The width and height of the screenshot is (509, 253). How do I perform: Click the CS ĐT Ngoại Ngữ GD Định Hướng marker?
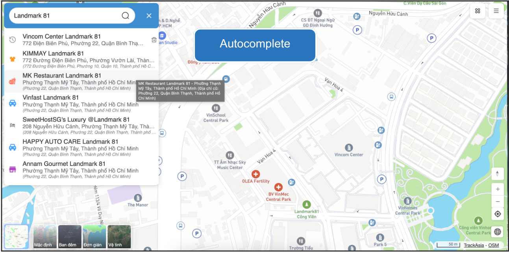(x=317, y=13)
